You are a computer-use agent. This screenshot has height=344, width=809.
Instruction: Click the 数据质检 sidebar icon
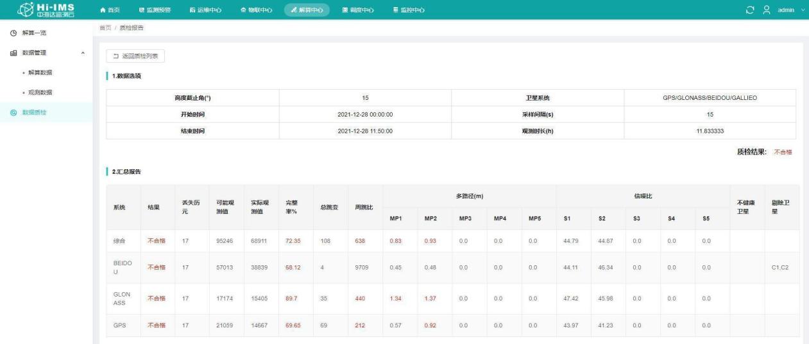tap(13, 113)
